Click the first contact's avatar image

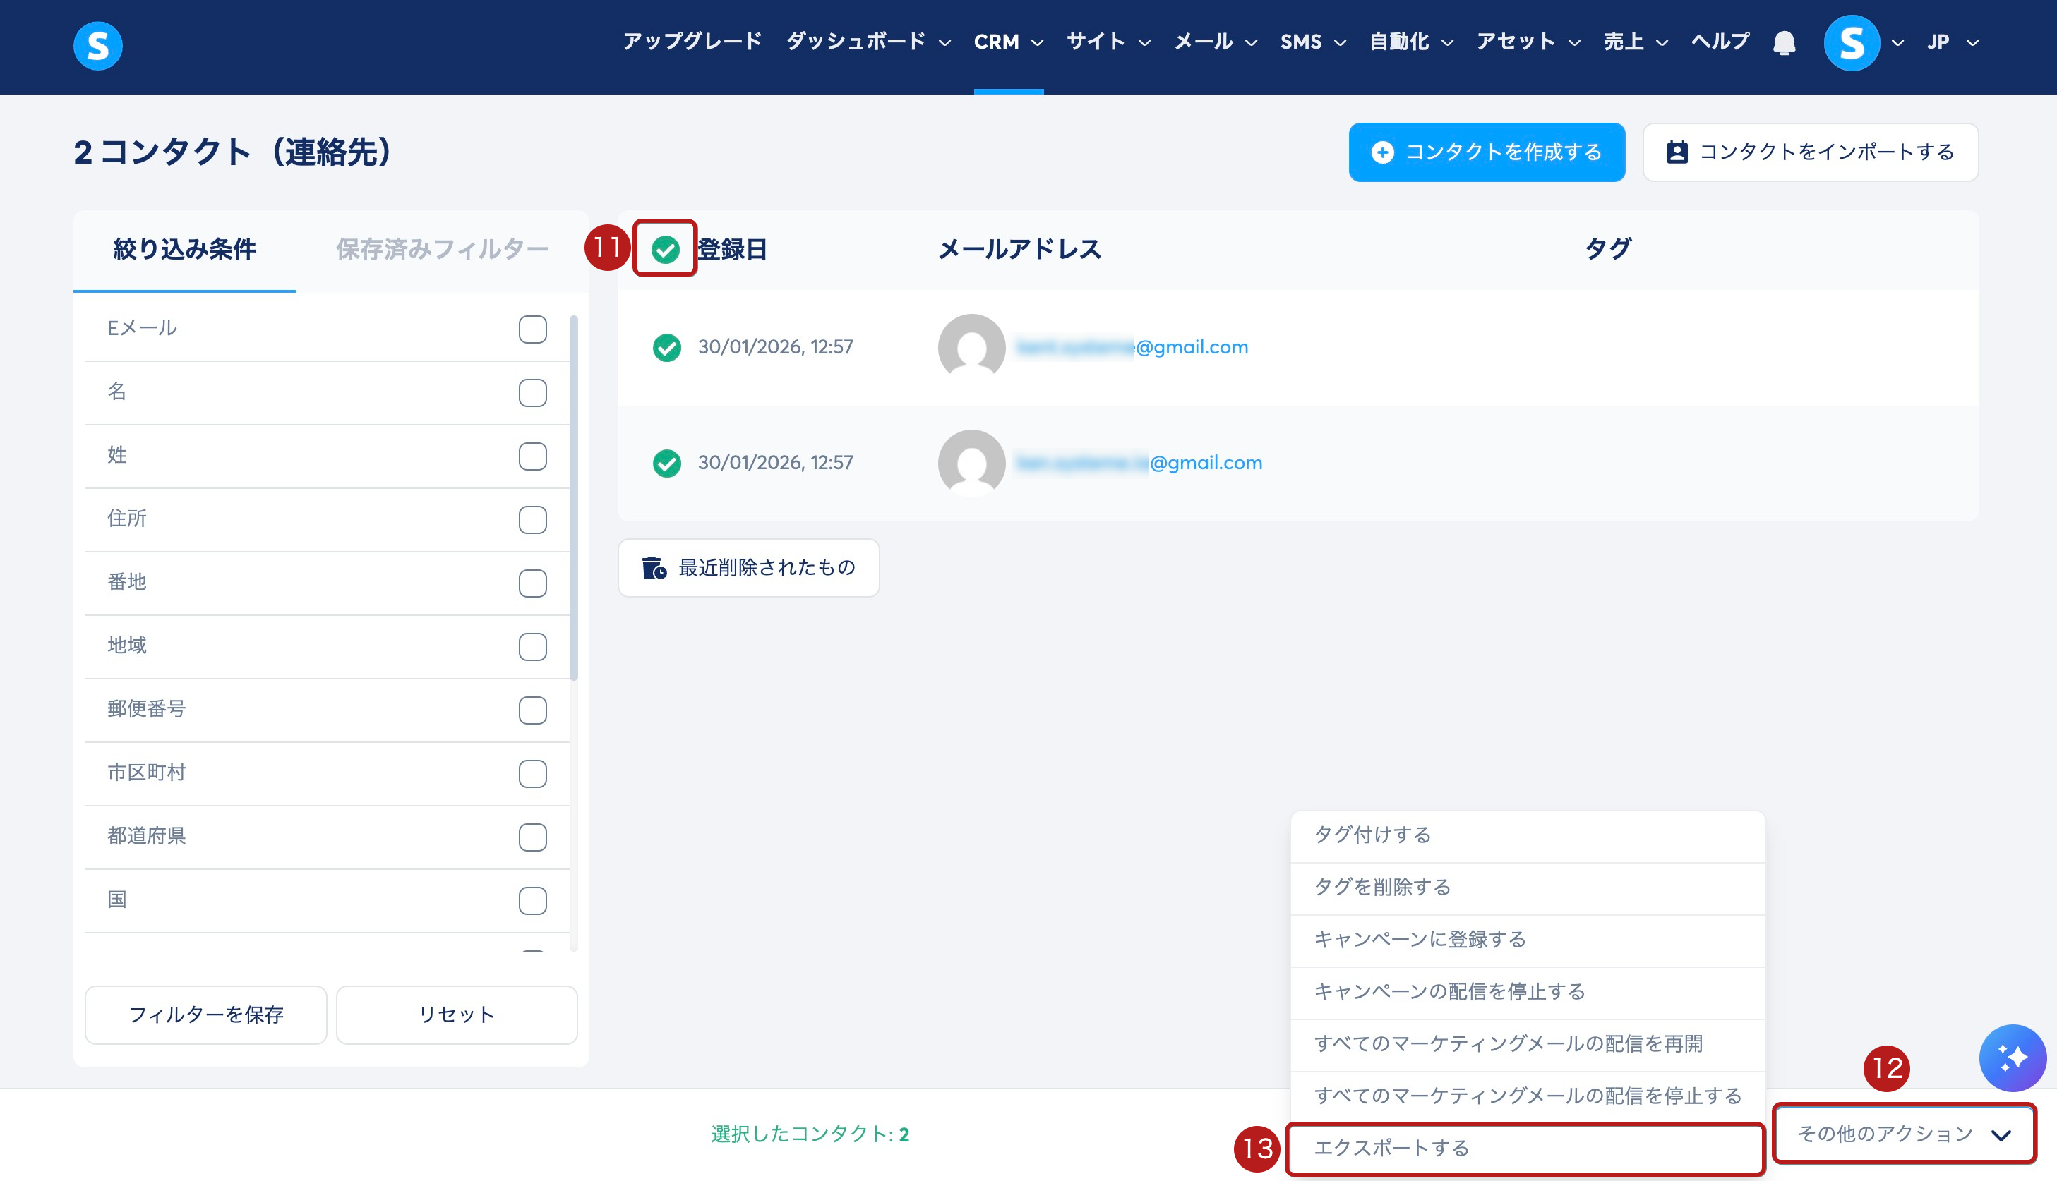tap(971, 347)
